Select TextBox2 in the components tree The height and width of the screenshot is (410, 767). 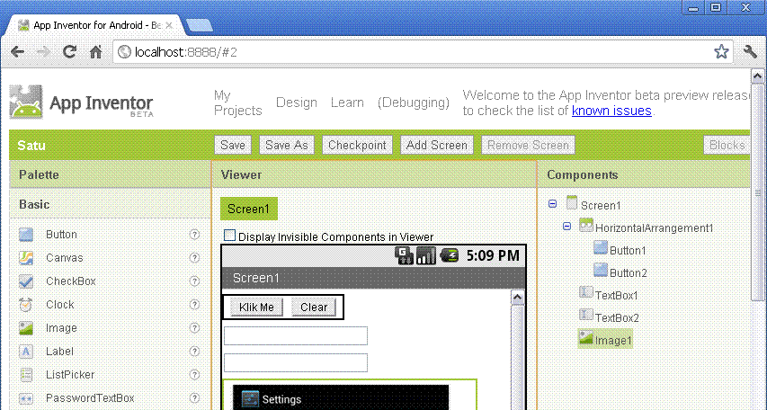(x=617, y=318)
